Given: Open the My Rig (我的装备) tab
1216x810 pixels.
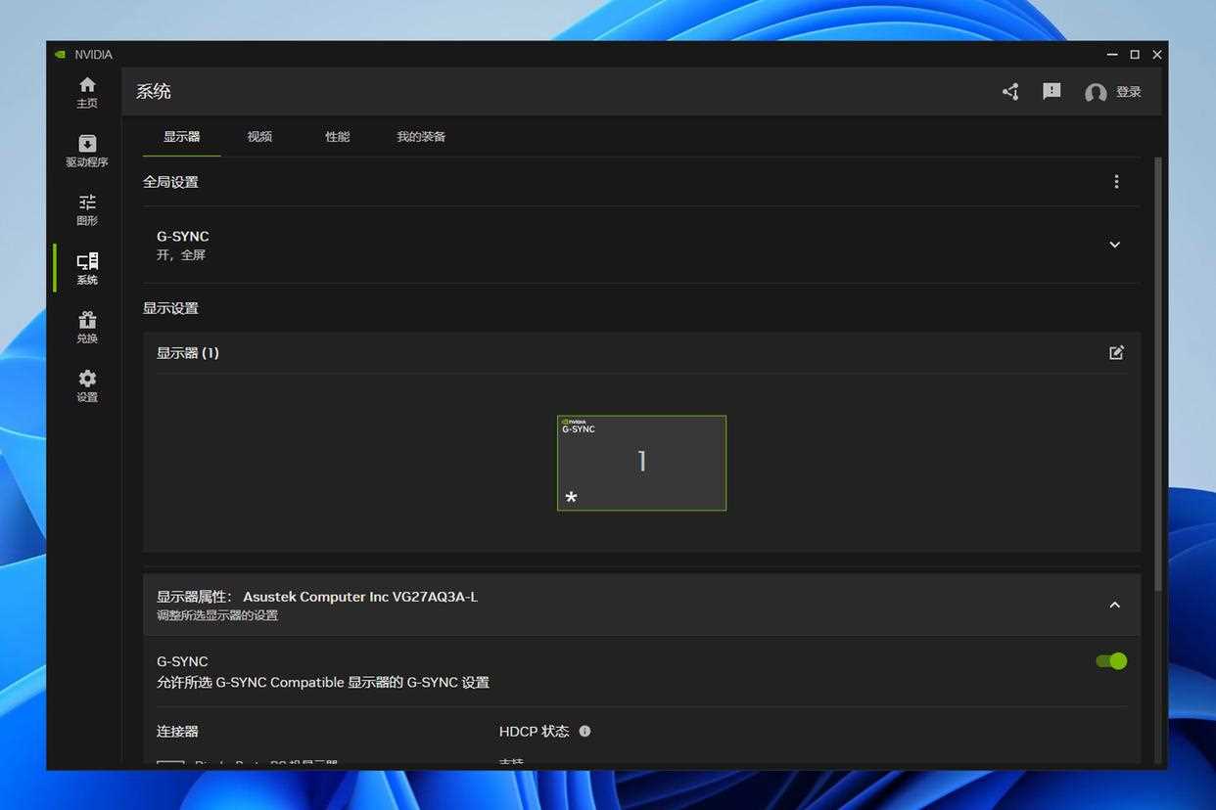Looking at the screenshot, I should (421, 137).
